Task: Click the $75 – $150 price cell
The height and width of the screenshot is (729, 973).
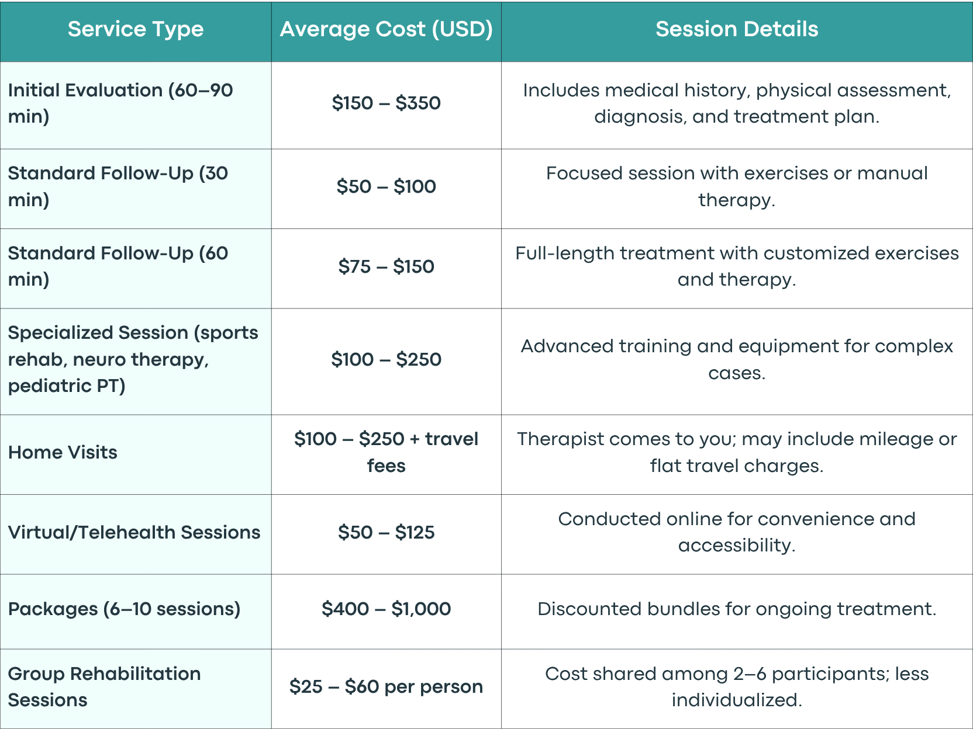Action: click(386, 266)
